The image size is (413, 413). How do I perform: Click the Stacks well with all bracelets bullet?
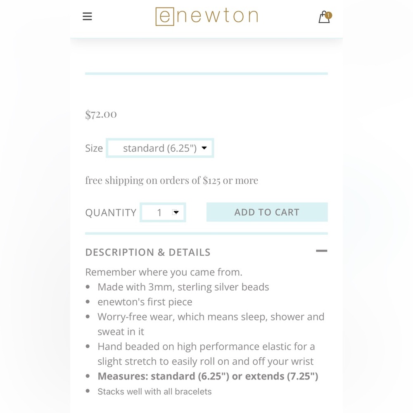[x=154, y=392]
